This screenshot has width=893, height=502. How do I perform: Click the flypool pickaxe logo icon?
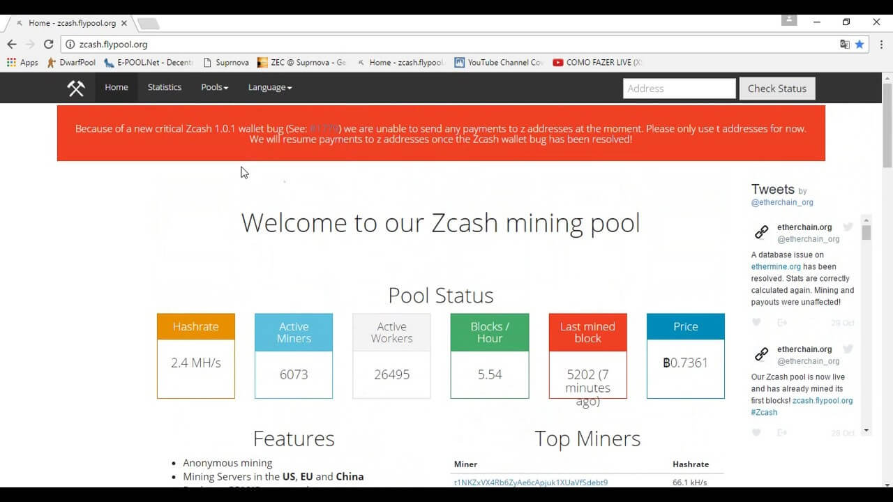75,89
